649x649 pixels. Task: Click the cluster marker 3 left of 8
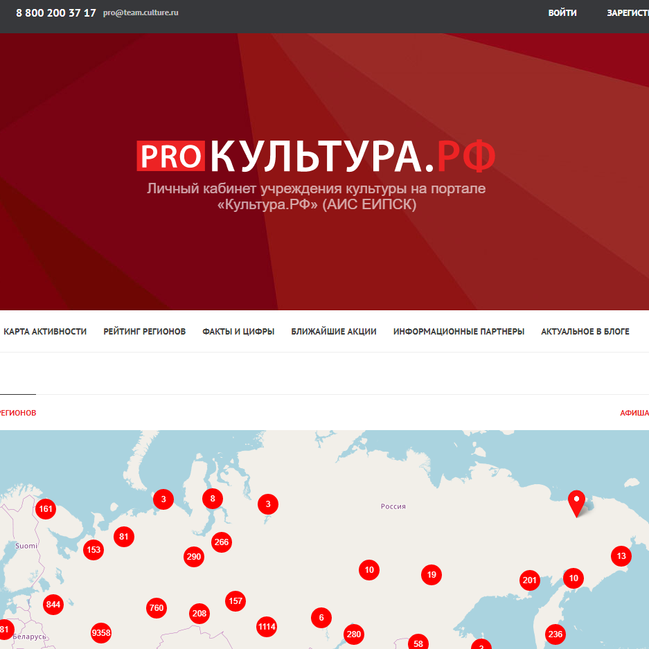[163, 499]
